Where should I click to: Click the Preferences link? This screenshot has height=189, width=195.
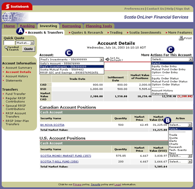pyautogui.click(x=134, y=9)
